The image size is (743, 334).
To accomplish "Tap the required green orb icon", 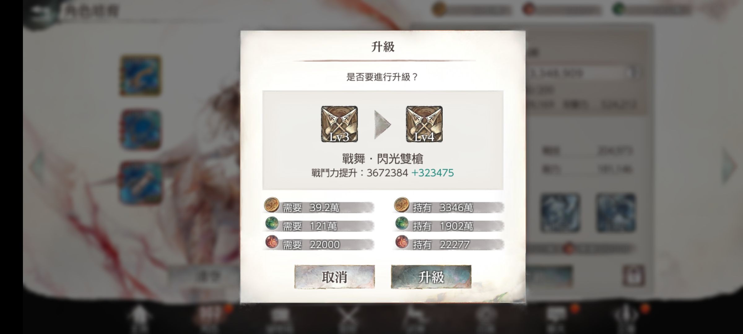I will coord(272,224).
